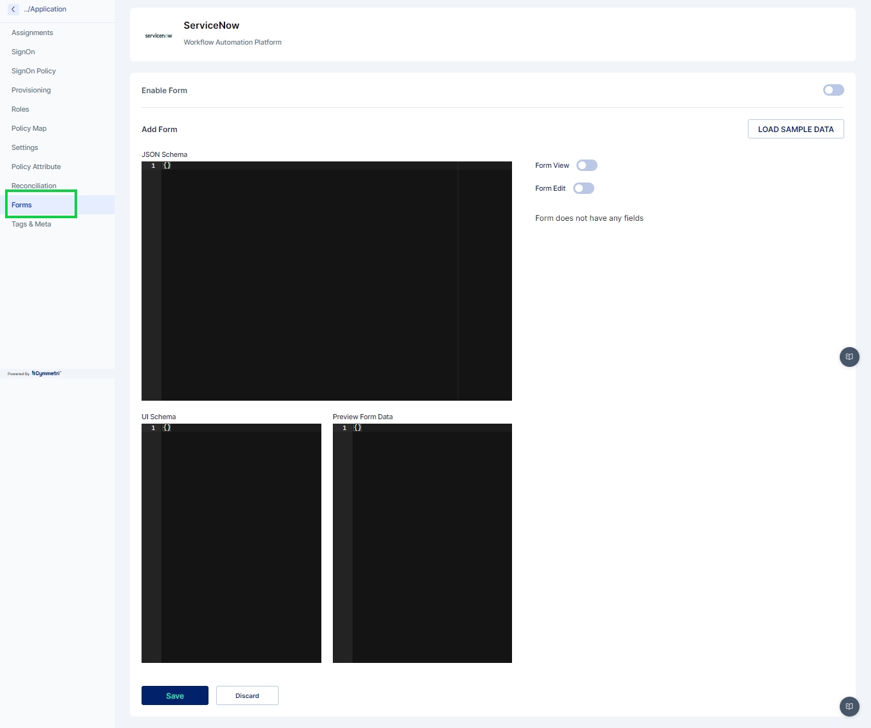The image size is (871, 728).
Task: Go to SignOn Policy
Action: click(57, 71)
